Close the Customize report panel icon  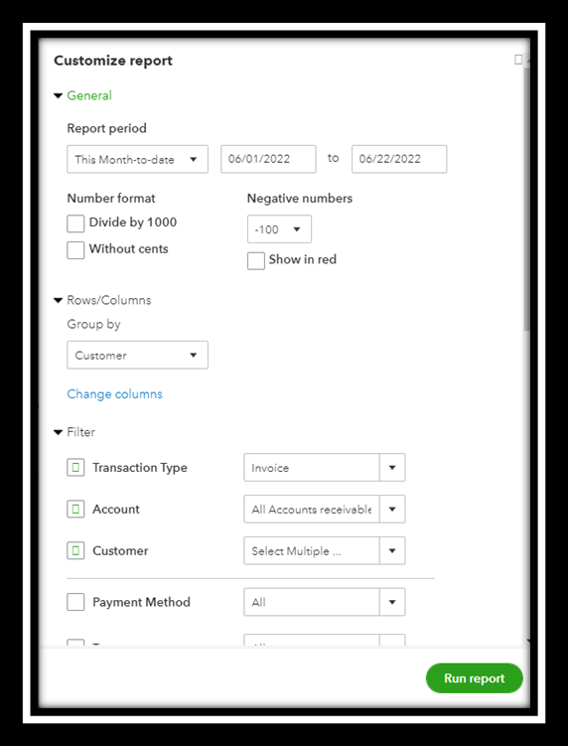518,60
